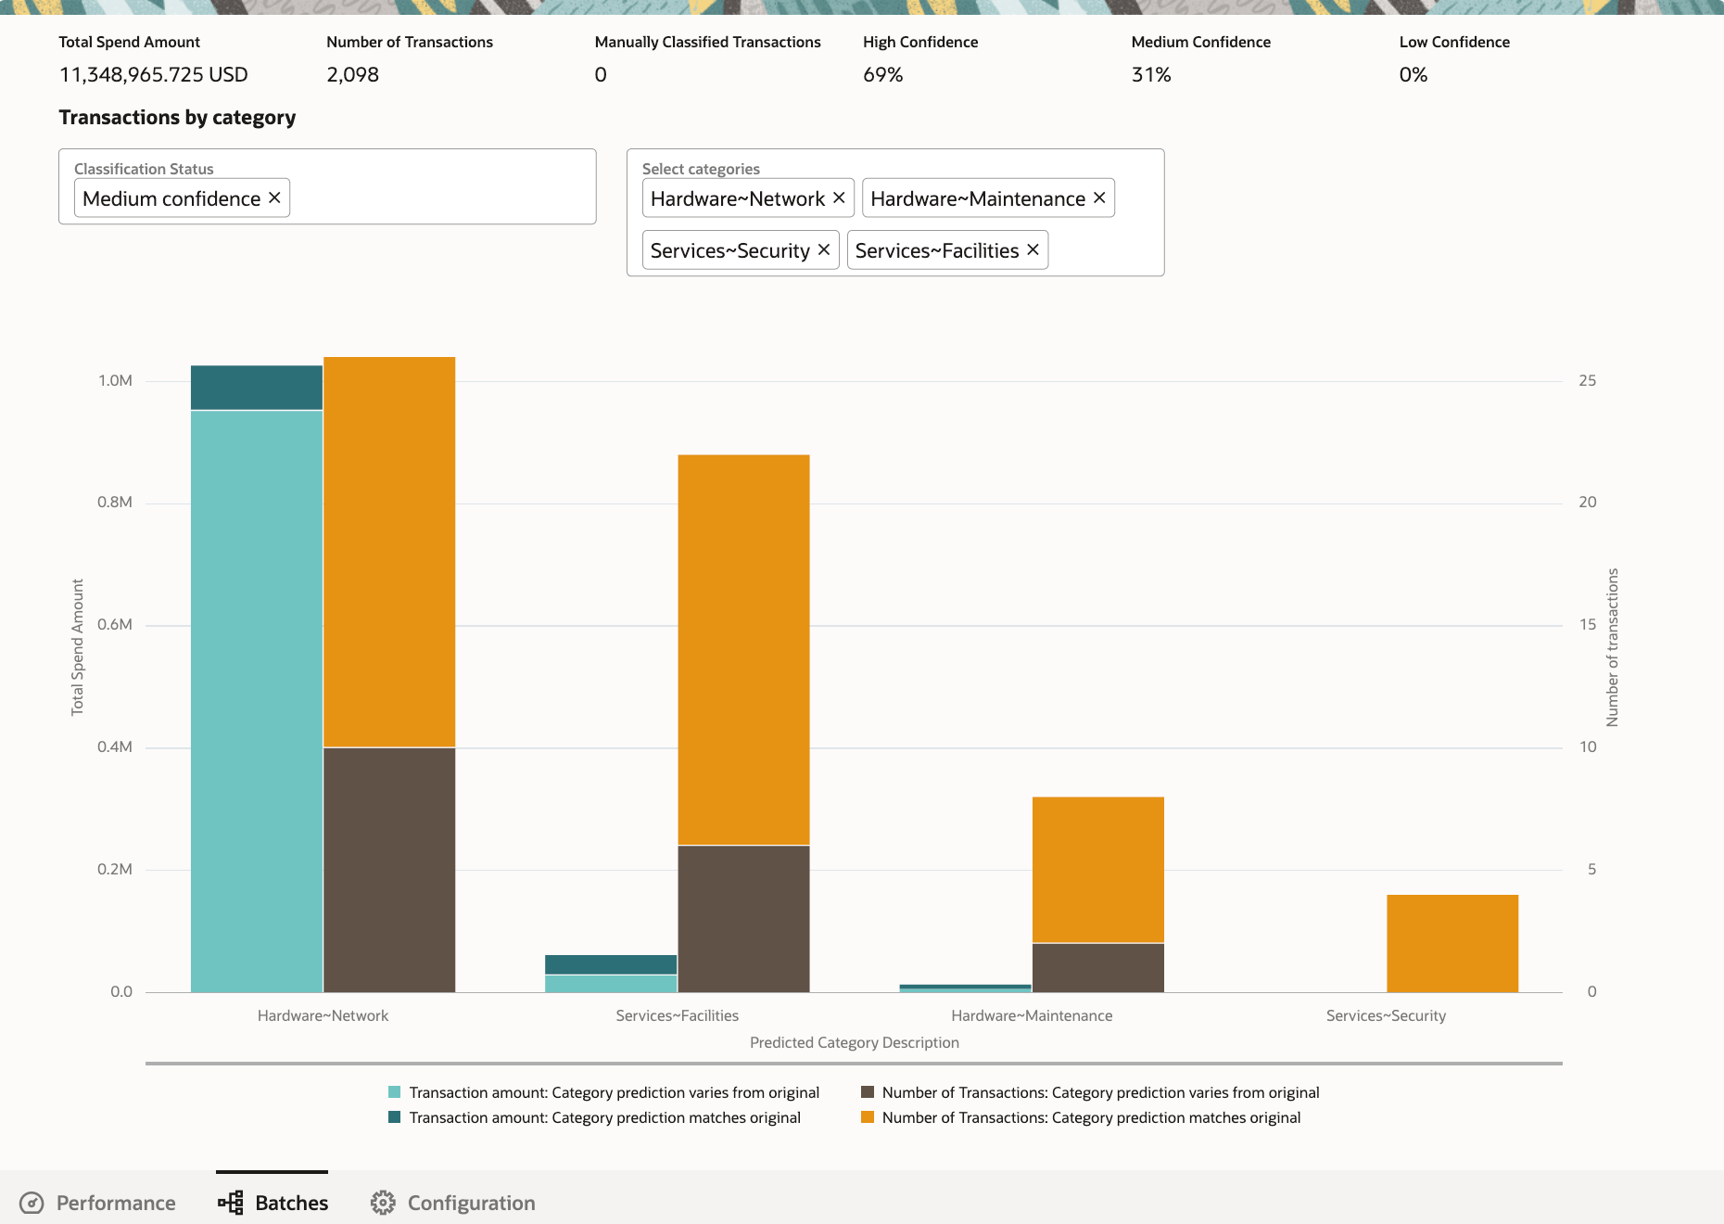Click the light teal Hardware~Network amount bar
Viewport: 1724px width, 1224px height.
[257, 701]
